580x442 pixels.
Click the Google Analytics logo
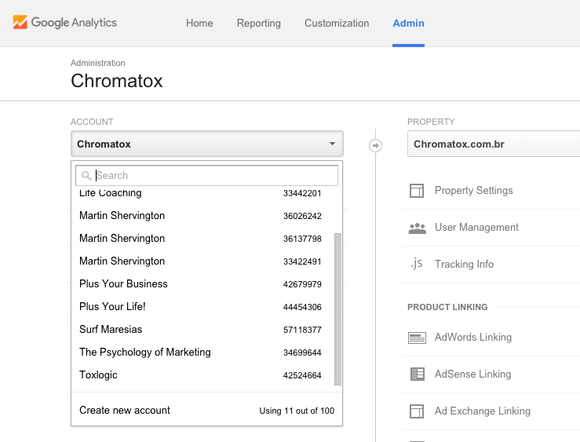pyautogui.click(x=64, y=23)
